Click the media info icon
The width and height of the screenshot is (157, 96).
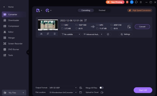click(108, 34)
